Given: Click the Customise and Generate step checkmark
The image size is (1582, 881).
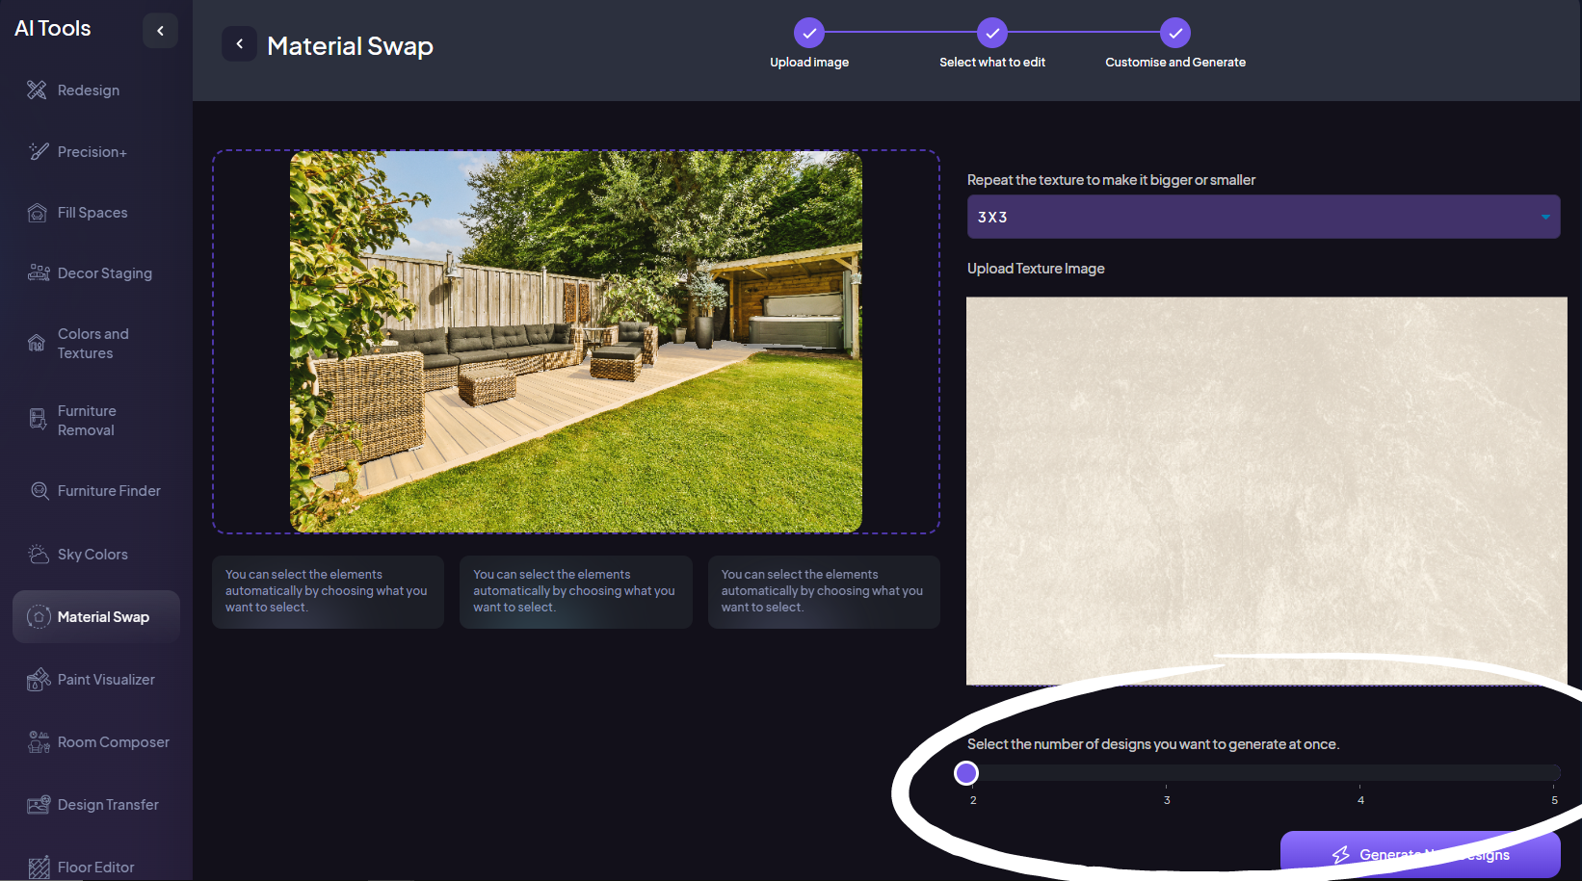Looking at the screenshot, I should coord(1174,33).
